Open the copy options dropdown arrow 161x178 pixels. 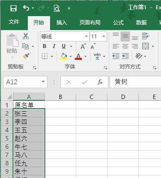33,47
